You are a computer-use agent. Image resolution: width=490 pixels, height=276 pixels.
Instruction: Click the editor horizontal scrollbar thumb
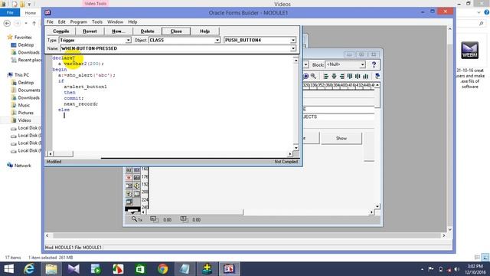[64, 154]
